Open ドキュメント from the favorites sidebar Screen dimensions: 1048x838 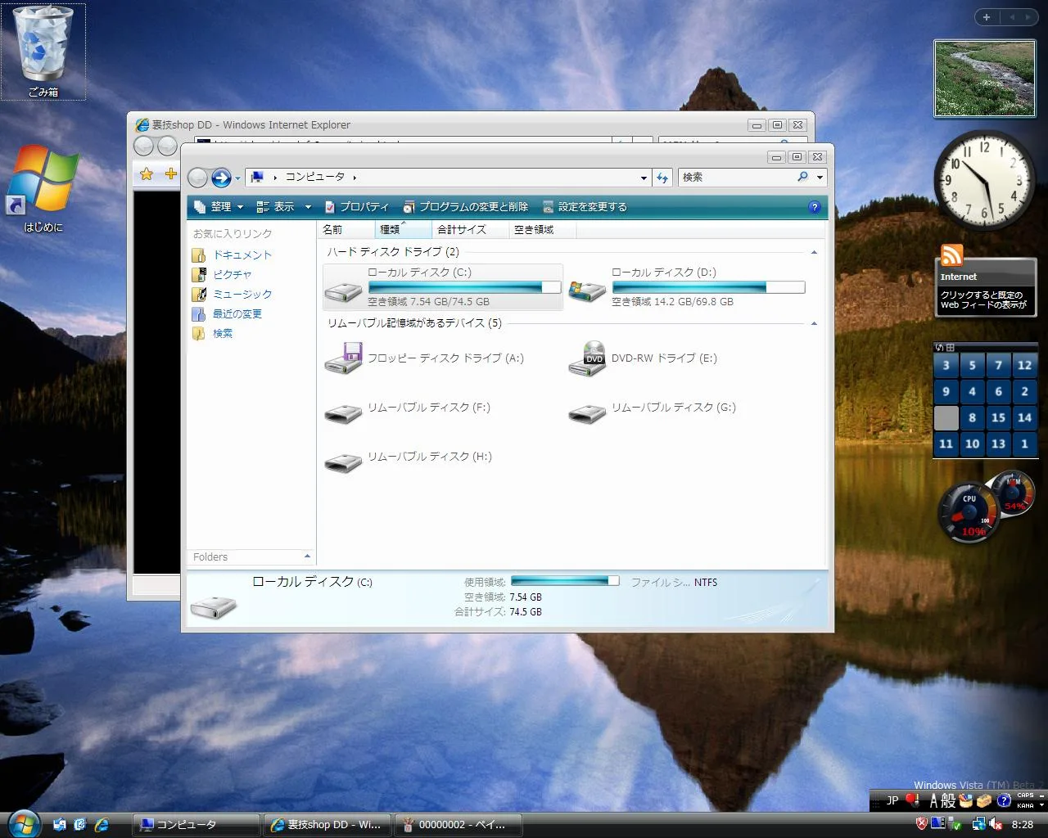tap(242, 255)
